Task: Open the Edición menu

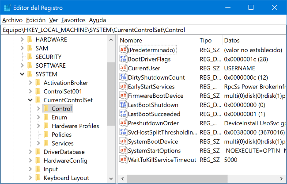Action: [x=36, y=20]
